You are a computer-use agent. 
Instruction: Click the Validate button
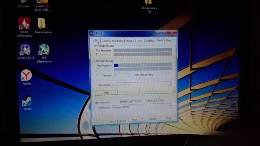(152, 119)
